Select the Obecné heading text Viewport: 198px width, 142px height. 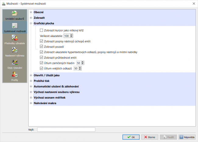[x=39, y=12]
